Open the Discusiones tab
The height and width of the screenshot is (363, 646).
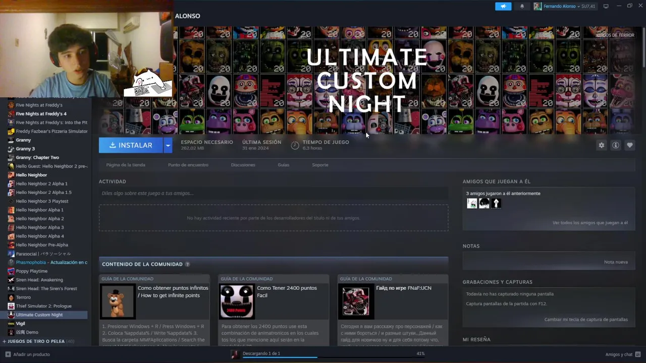(243, 165)
